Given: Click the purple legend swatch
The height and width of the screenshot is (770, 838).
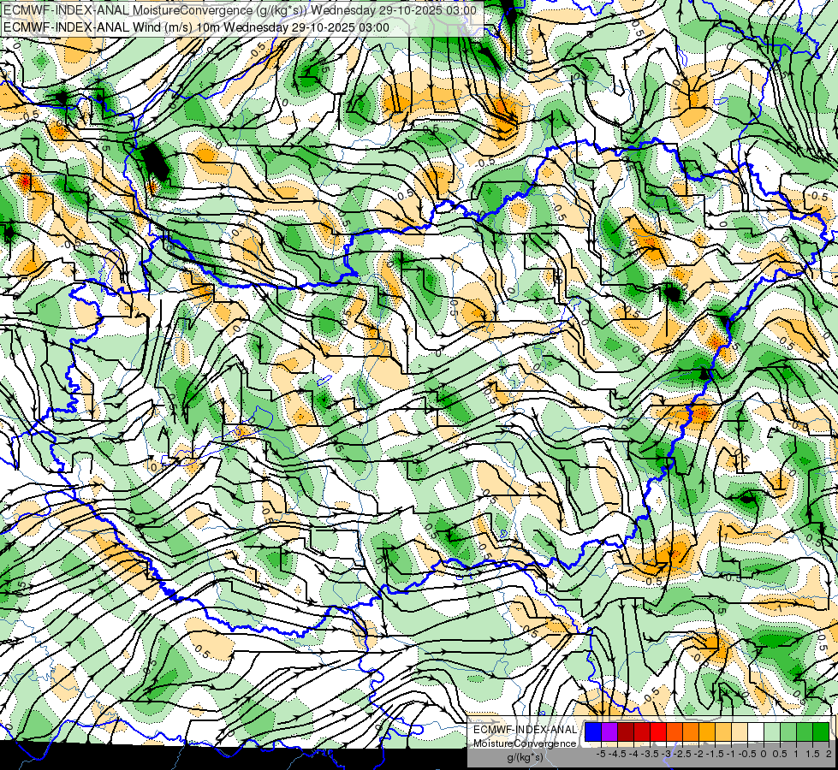Looking at the screenshot, I should (x=609, y=732).
